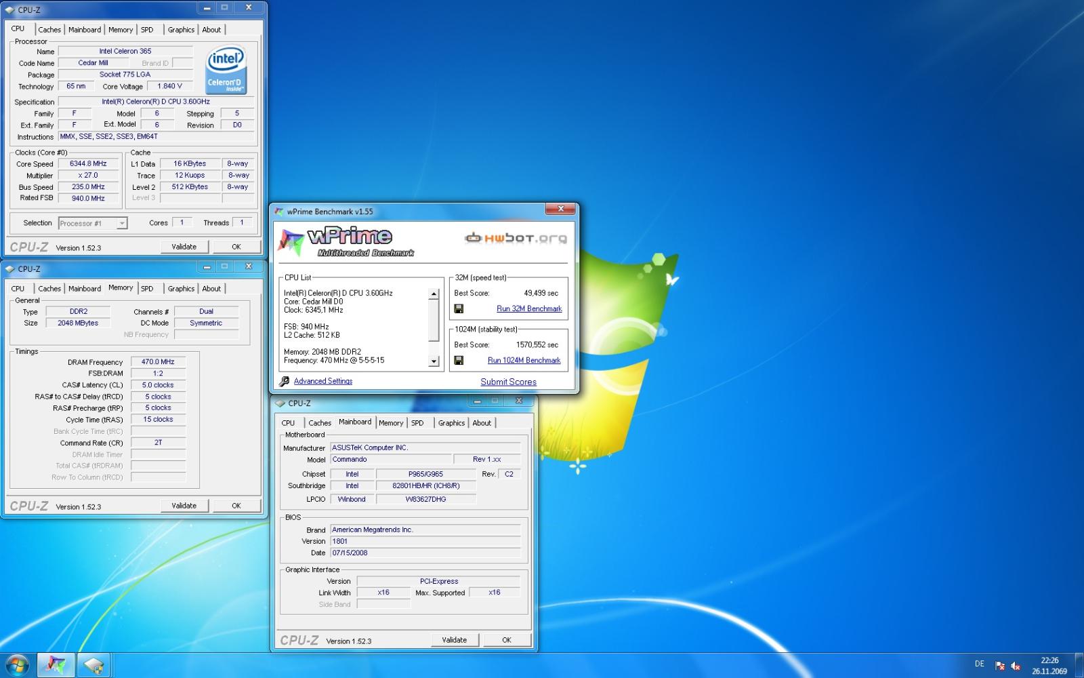Switch to Graphics tab in Mainboard CPU-Z window
Viewport: 1084px width, 678px height.
(x=451, y=423)
